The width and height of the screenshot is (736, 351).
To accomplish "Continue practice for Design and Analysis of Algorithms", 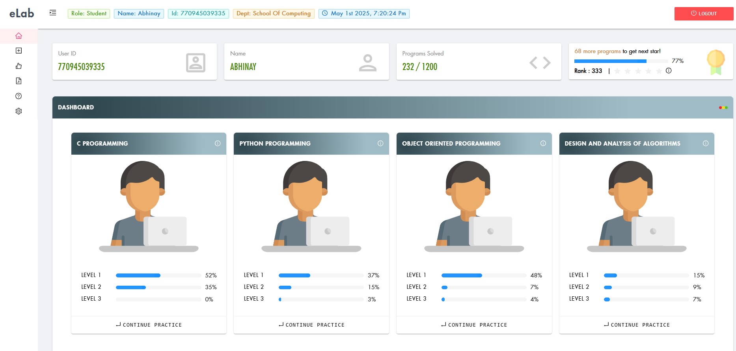I will [x=637, y=325].
